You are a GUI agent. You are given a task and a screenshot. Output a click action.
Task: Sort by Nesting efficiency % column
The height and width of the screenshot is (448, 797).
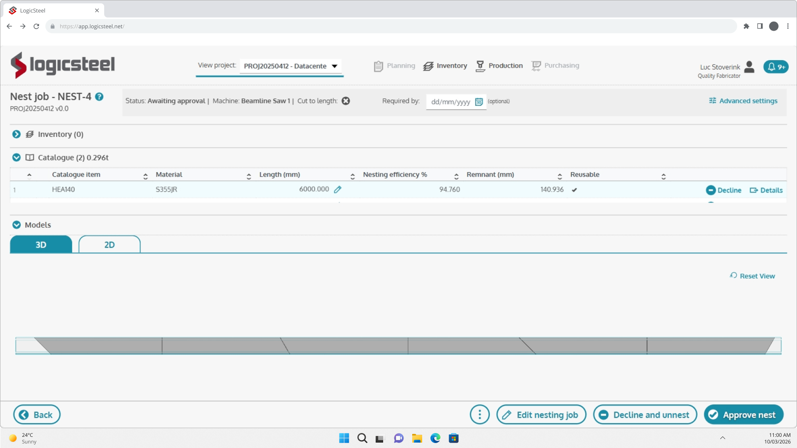click(395, 175)
